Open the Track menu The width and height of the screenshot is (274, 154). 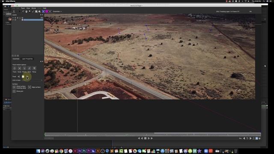23,8
